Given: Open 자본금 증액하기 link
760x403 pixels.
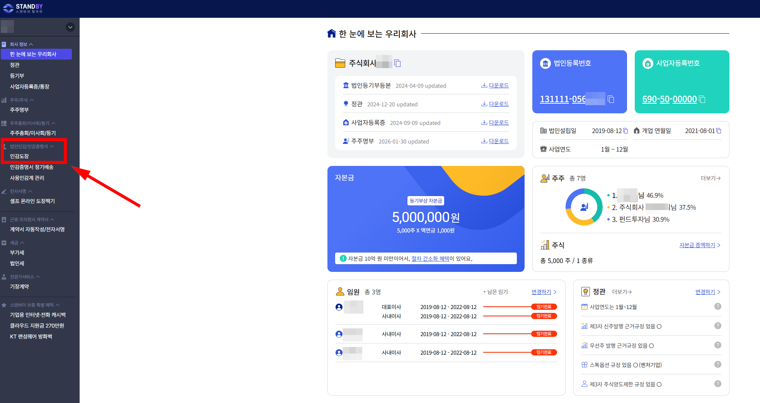Looking at the screenshot, I should tap(697, 245).
